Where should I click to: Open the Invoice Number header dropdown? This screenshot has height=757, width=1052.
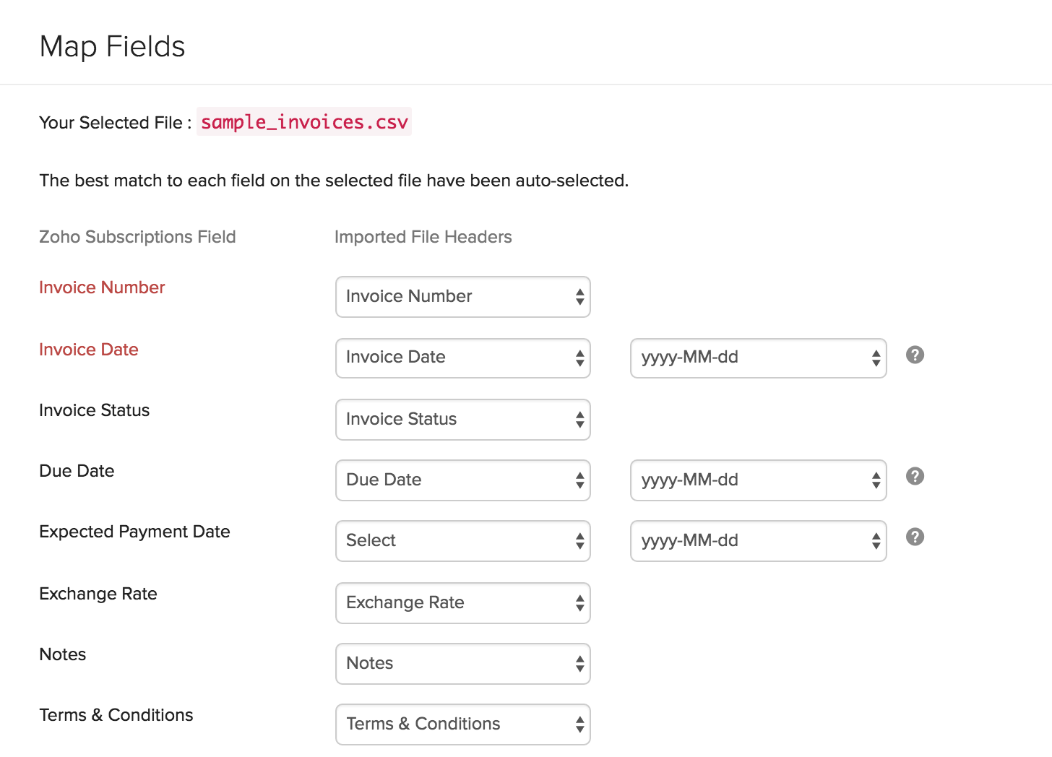pos(462,296)
